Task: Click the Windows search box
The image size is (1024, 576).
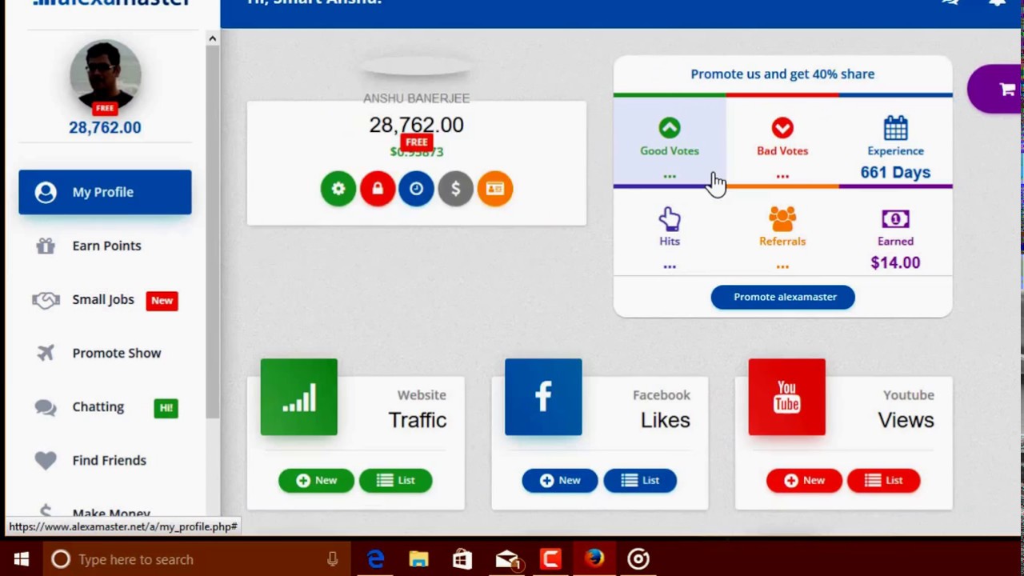Action: [197, 559]
